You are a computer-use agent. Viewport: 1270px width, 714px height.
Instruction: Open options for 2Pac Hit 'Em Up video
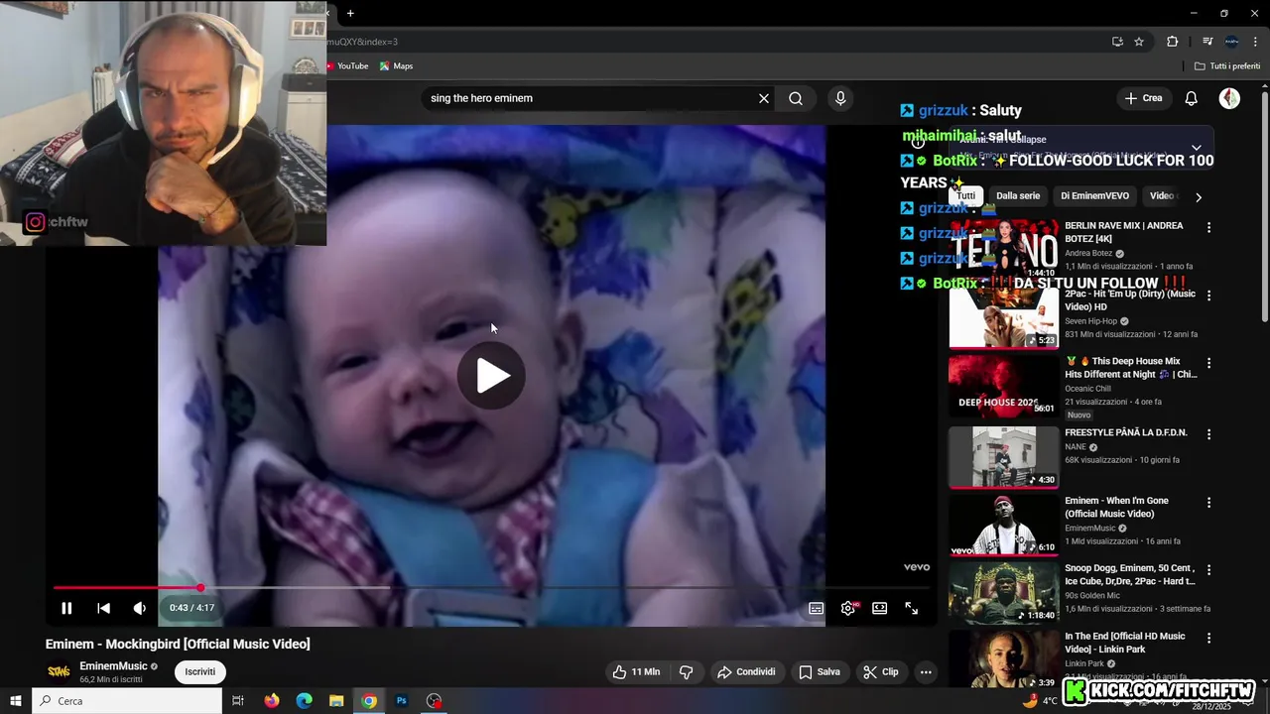tap(1208, 296)
